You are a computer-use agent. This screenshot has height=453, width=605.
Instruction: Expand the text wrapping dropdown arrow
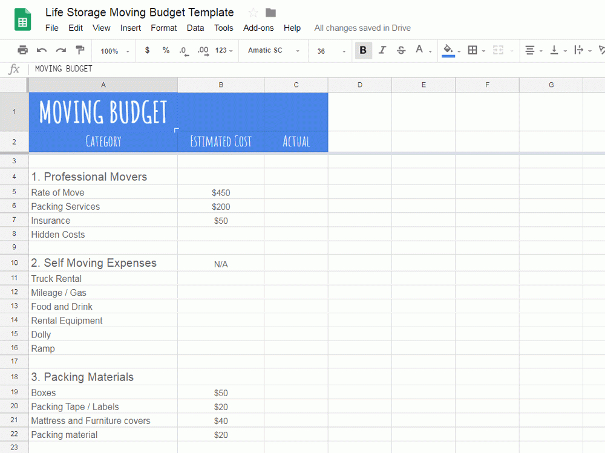pyautogui.click(x=589, y=51)
